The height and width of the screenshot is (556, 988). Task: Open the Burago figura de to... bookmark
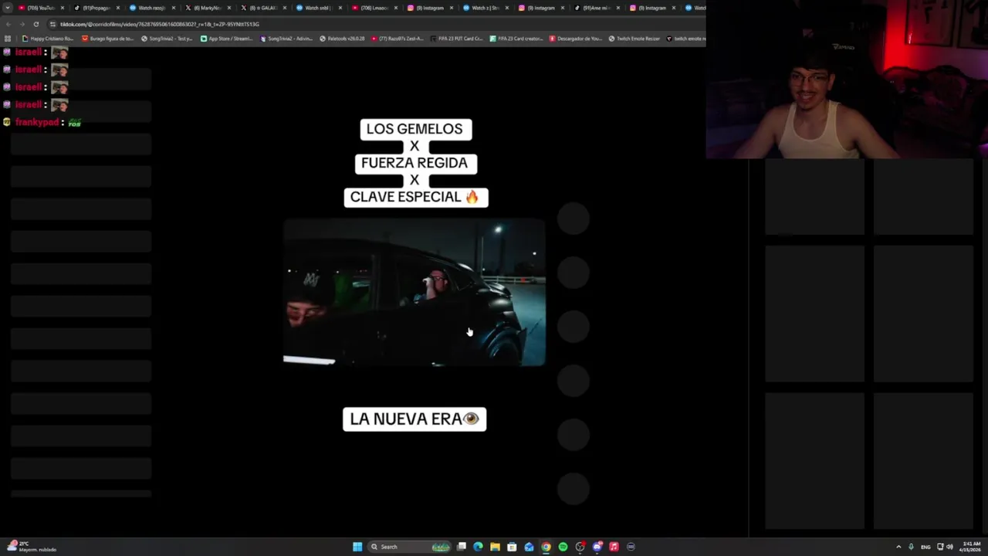tap(108, 39)
